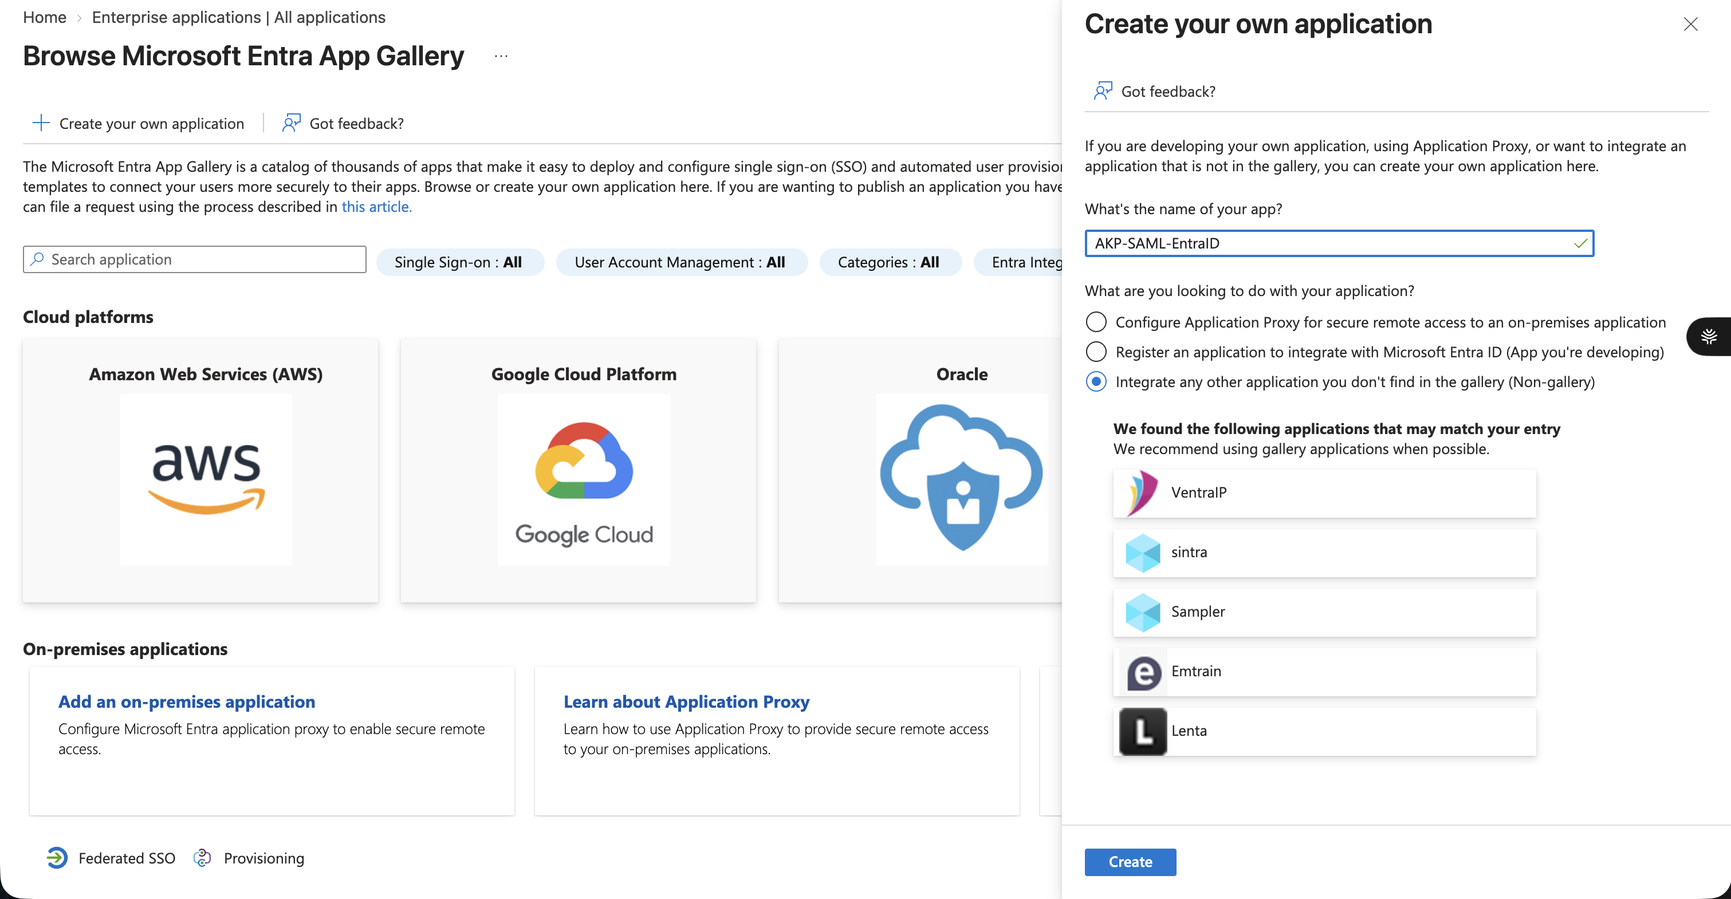Viewport: 1731px width, 899px height.
Task: Click the plus icon for Create your own application
Action: [x=41, y=123]
